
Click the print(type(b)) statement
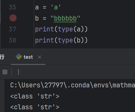point(61,40)
